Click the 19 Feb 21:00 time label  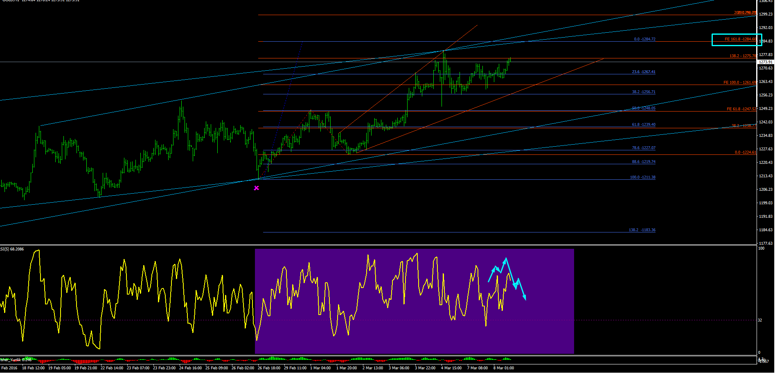pos(86,368)
